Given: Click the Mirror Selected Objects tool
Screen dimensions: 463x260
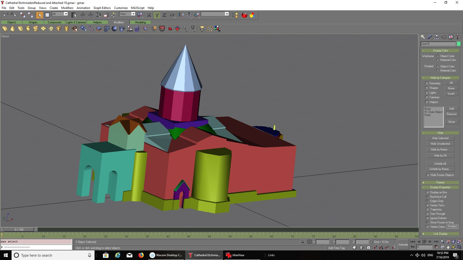Looking at the screenshot, I should pos(181,15).
